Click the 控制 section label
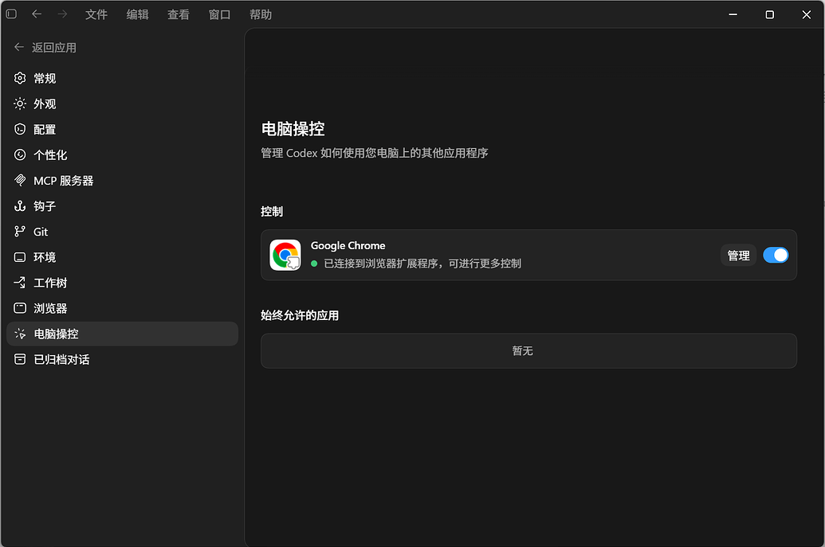Image resolution: width=825 pixels, height=547 pixels. pyautogui.click(x=272, y=211)
